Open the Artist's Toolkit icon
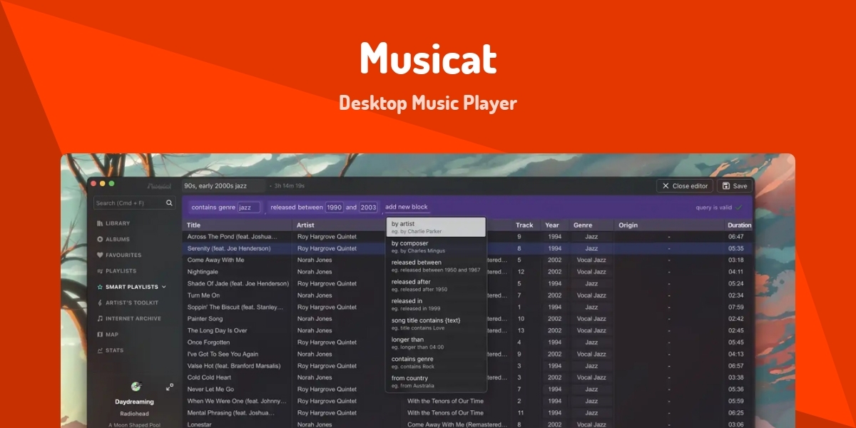Image resolution: width=856 pixels, height=428 pixels. pos(100,302)
